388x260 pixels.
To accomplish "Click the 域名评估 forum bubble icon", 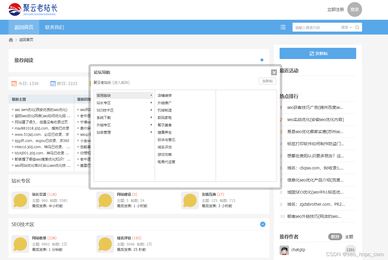I will (x=105, y=244).
